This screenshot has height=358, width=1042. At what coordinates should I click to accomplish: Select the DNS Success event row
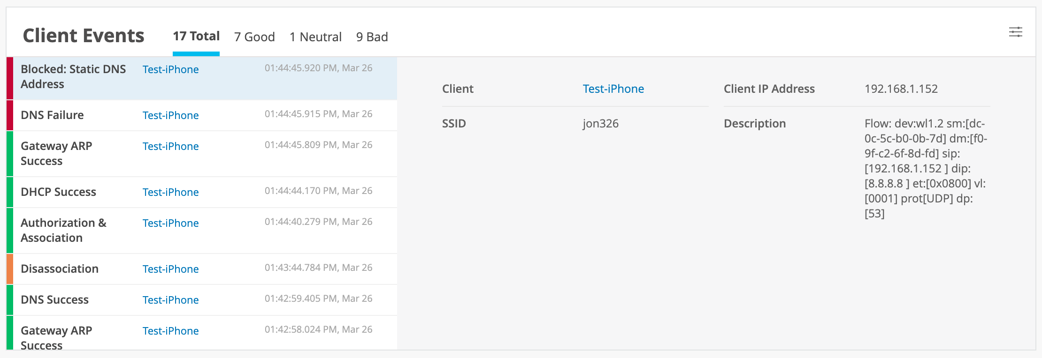(x=54, y=300)
